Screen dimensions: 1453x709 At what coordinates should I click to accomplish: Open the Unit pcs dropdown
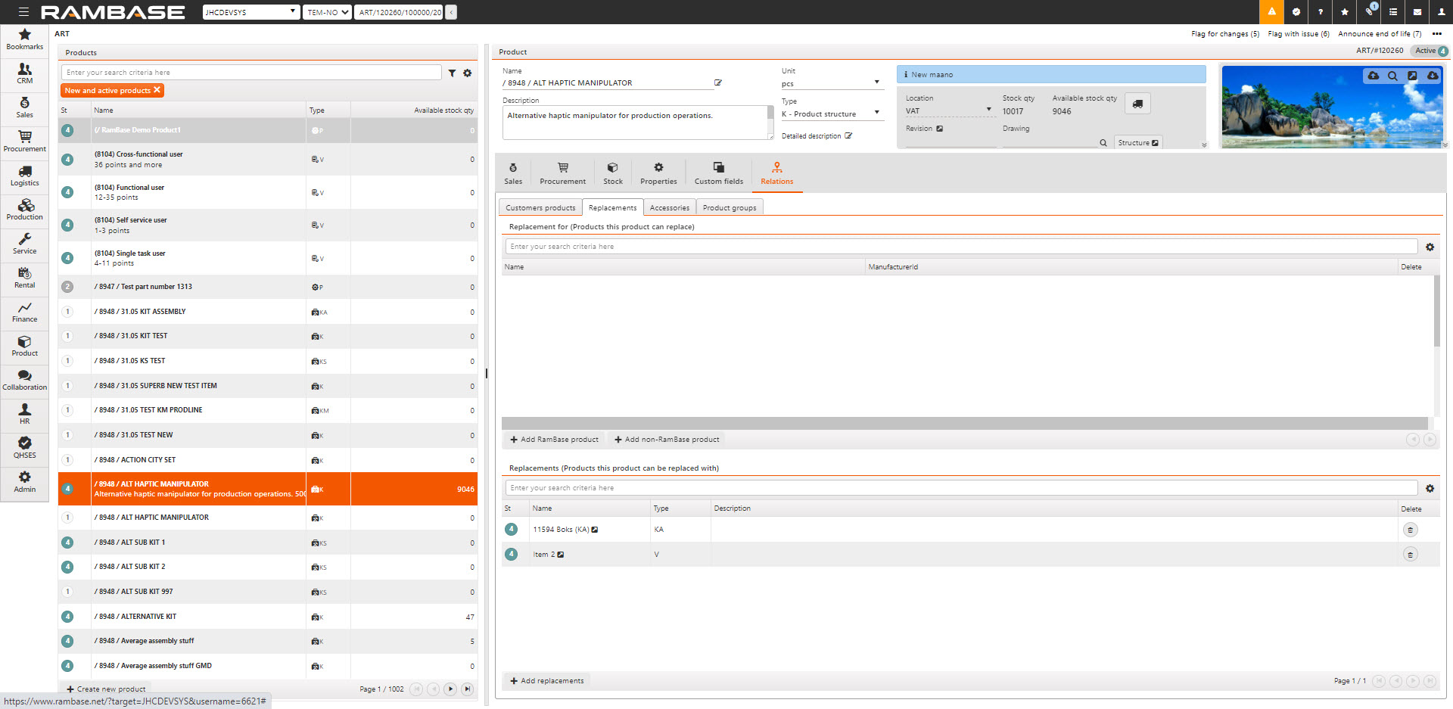pos(831,83)
